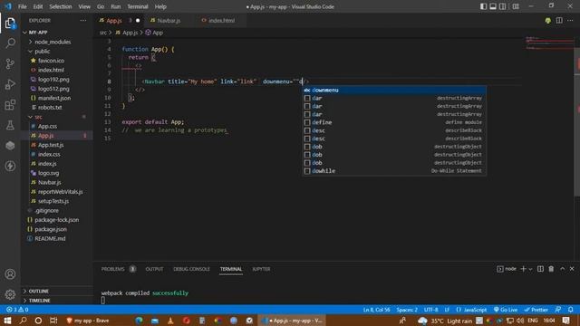
Task: Open Navbar.js in explorer
Action: click(x=49, y=182)
